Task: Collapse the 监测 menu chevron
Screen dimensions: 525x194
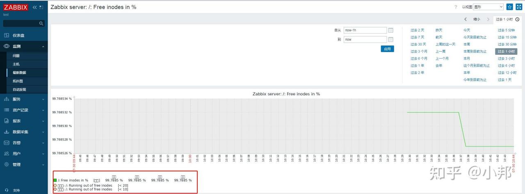Action: coord(43,47)
